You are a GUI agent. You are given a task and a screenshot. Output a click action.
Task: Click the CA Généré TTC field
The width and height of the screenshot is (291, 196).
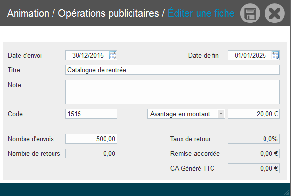[254, 168]
